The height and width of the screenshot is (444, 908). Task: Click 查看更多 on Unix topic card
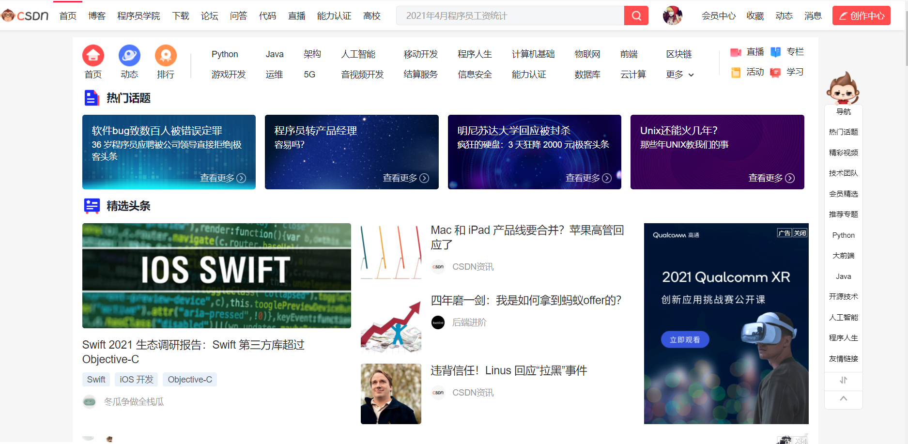771,178
